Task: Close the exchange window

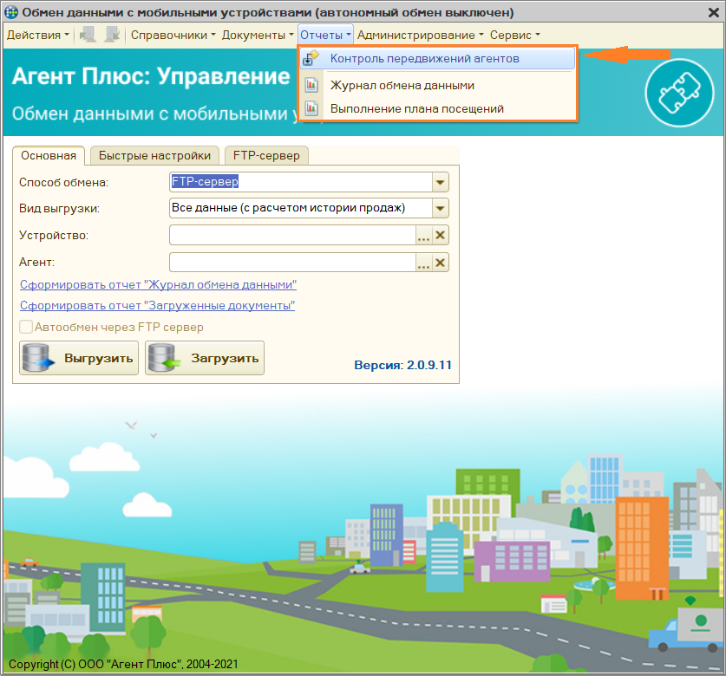Action: click(714, 12)
